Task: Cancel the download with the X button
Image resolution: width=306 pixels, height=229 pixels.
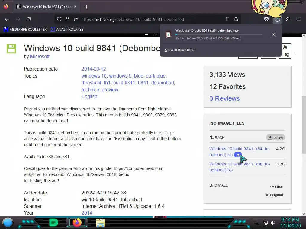Action: click(274, 35)
